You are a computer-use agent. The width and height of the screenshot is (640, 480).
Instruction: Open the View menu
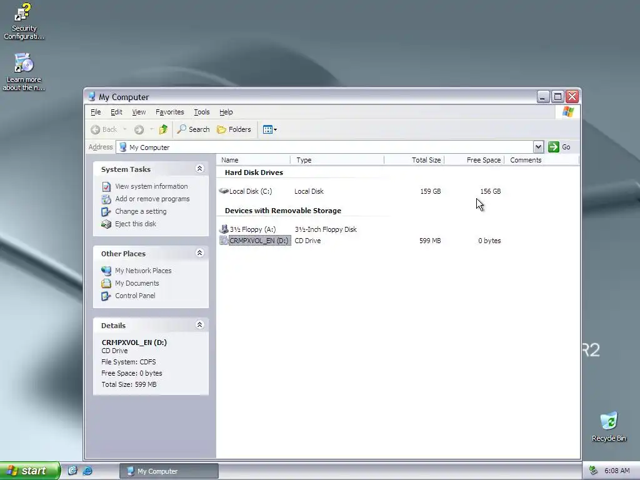click(139, 112)
